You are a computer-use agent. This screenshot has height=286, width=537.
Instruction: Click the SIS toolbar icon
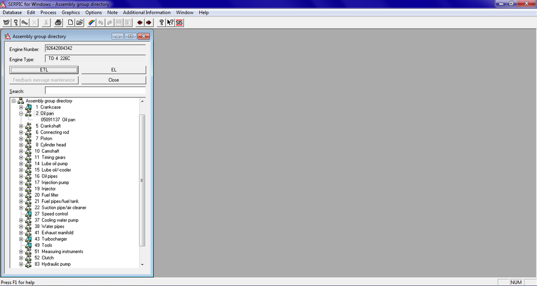180,23
